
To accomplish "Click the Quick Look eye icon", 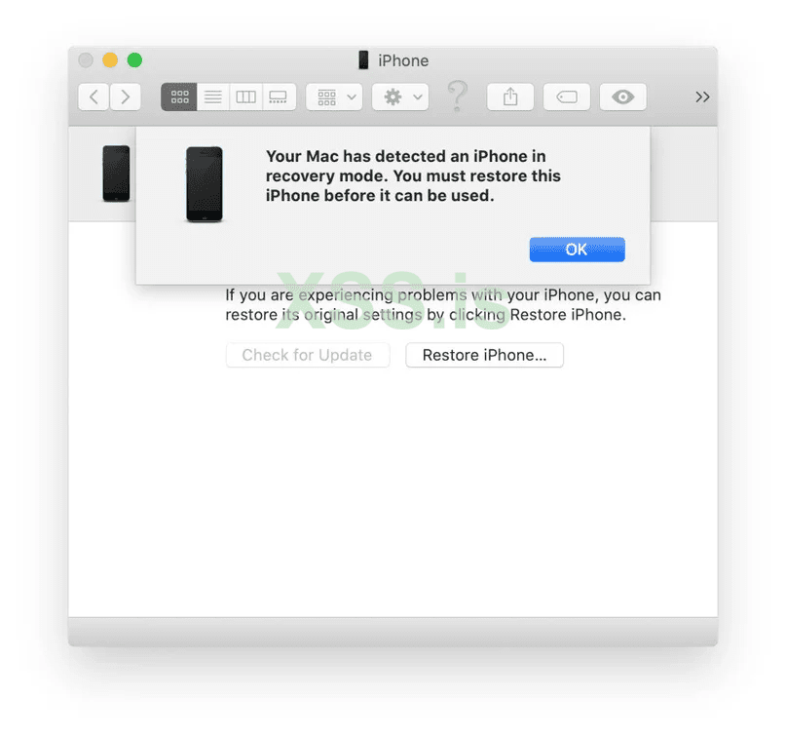I will click(622, 97).
